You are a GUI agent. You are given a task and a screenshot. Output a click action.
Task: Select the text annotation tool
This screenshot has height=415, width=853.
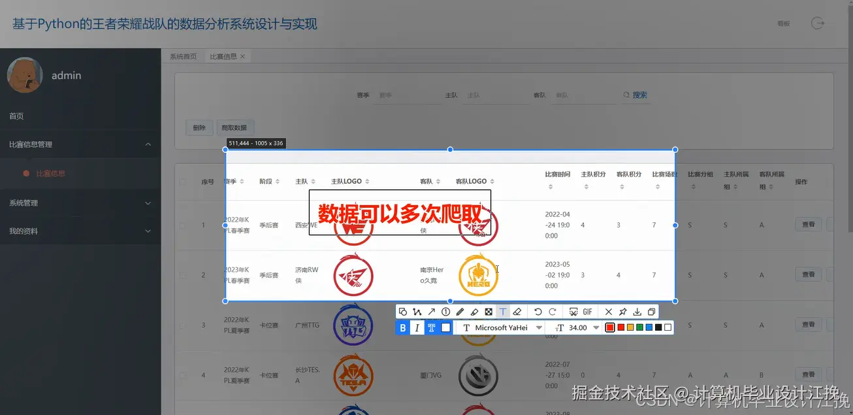coord(503,312)
